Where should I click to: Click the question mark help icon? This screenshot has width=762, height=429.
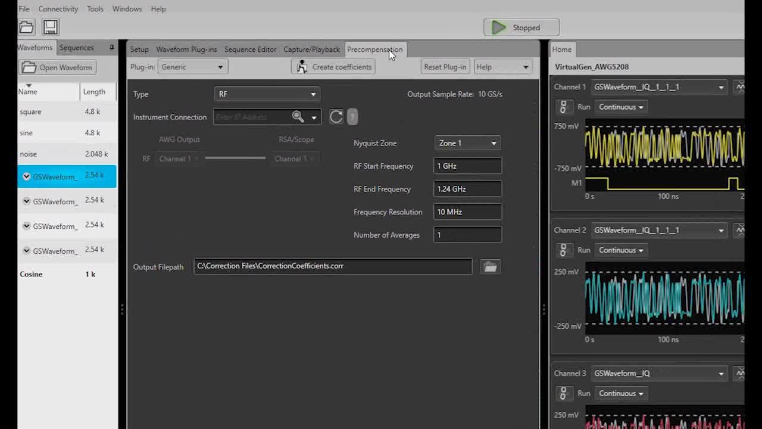[x=352, y=117]
